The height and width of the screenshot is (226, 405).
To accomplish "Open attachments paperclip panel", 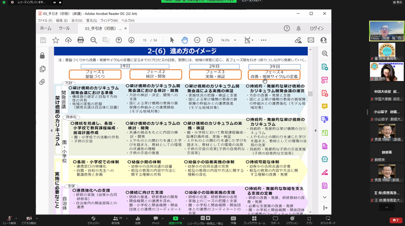I will click(x=42, y=82).
